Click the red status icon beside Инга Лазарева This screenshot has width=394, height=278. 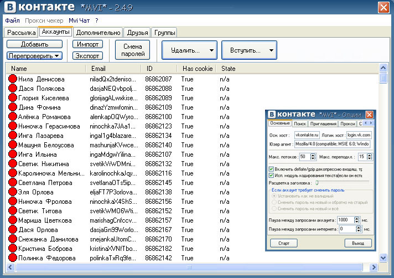(12, 136)
